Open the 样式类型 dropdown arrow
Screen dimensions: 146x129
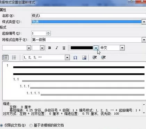click(x=144, y=22)
